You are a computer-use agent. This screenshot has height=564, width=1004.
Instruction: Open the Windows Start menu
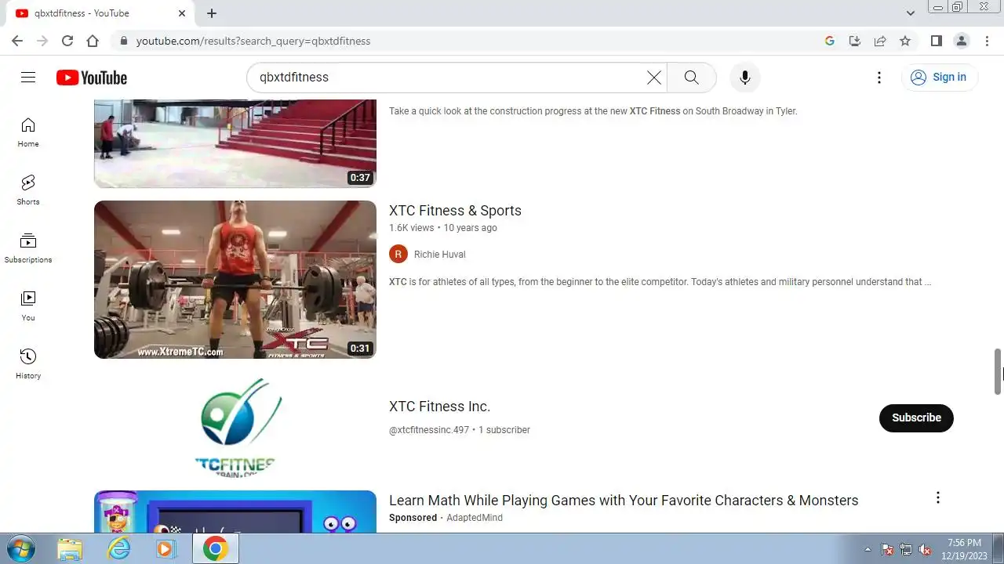[x=22, y=549]
